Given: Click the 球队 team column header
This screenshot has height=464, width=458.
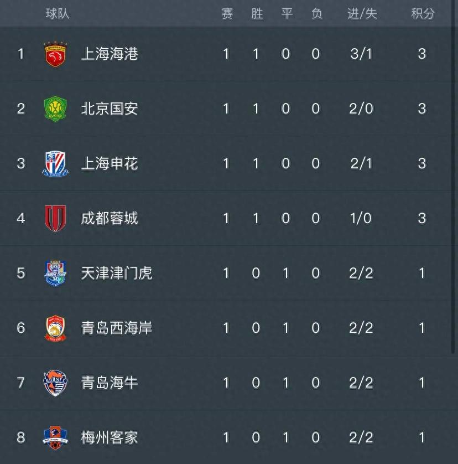Looking at the screenshot, I should tap(58, 14).
